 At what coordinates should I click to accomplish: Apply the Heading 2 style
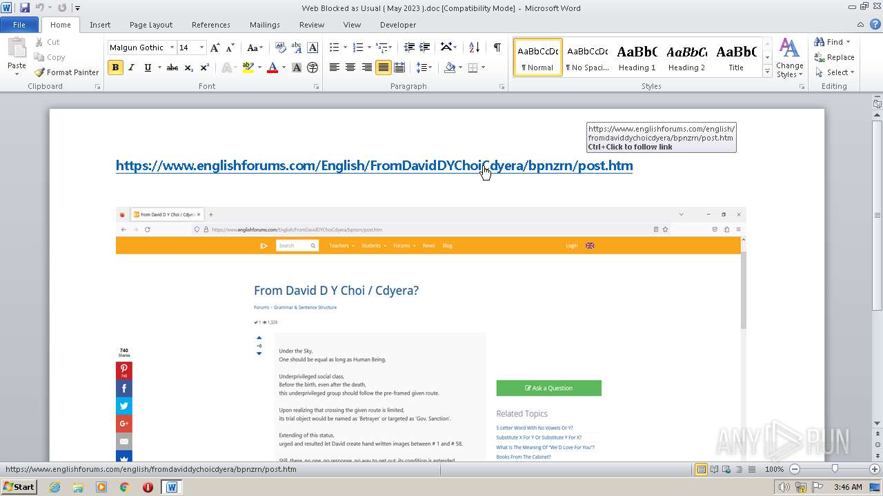686,57
